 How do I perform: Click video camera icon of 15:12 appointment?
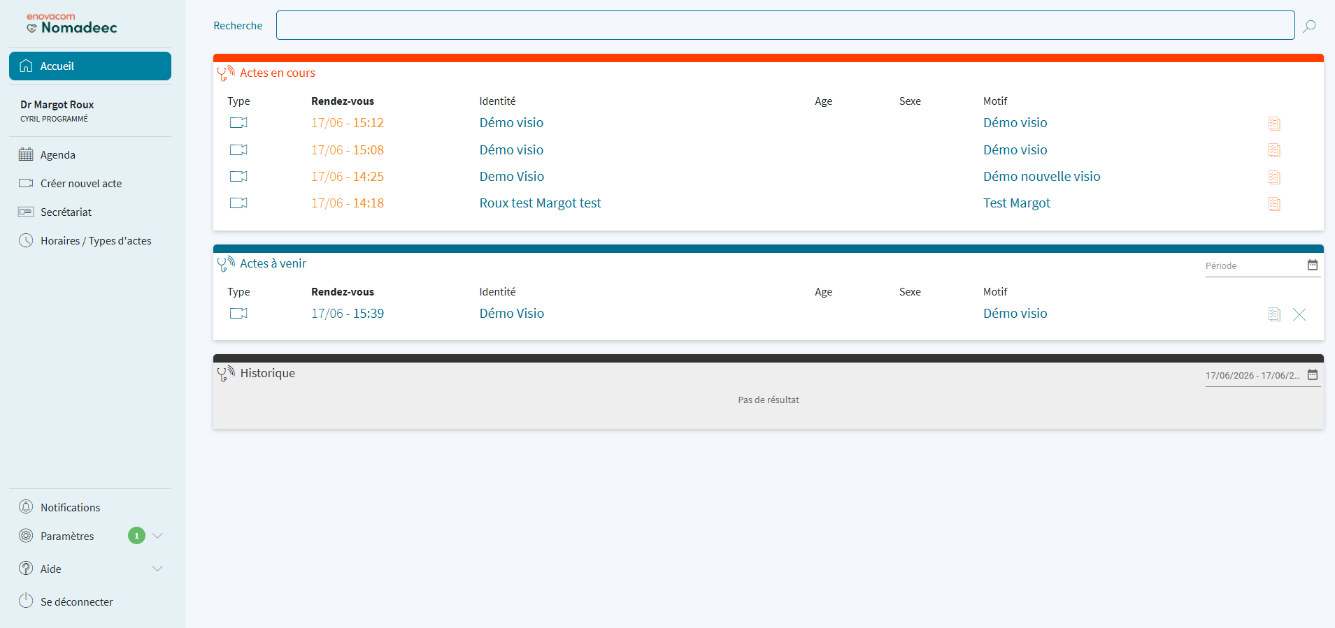[238, 123]
